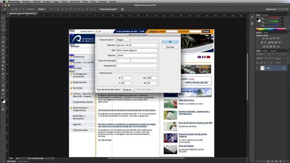Screen dimensions: 290x163
Task: Add an Invert adjustment
Action: pos(263,47)
